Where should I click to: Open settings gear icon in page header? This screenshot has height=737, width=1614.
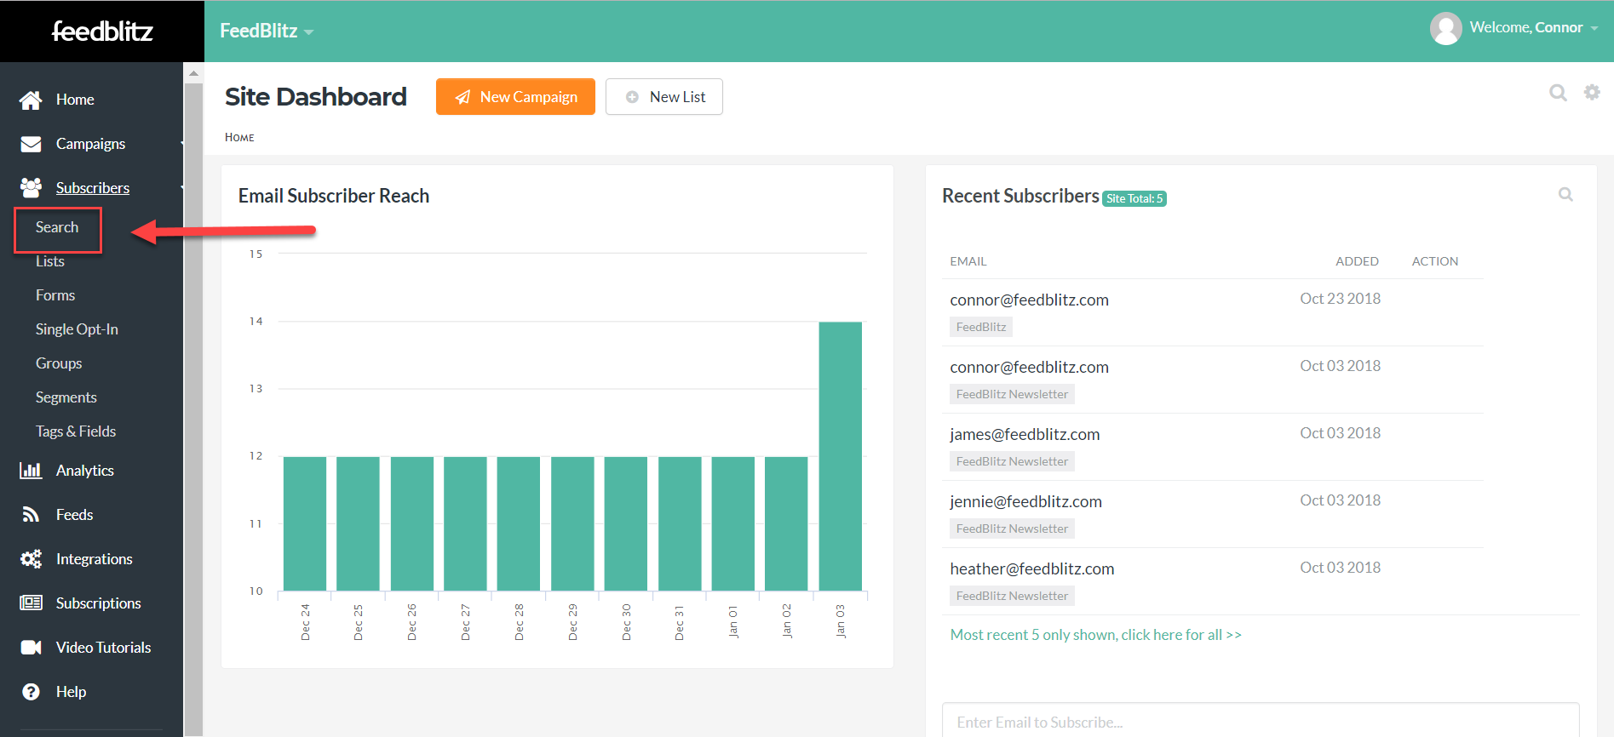click(1592, 92)
